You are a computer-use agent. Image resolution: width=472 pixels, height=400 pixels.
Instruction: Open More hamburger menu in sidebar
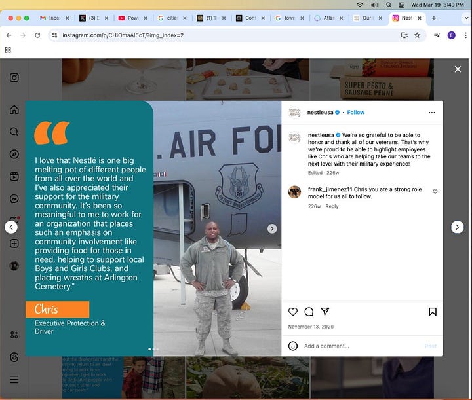[x=14, y=379]
